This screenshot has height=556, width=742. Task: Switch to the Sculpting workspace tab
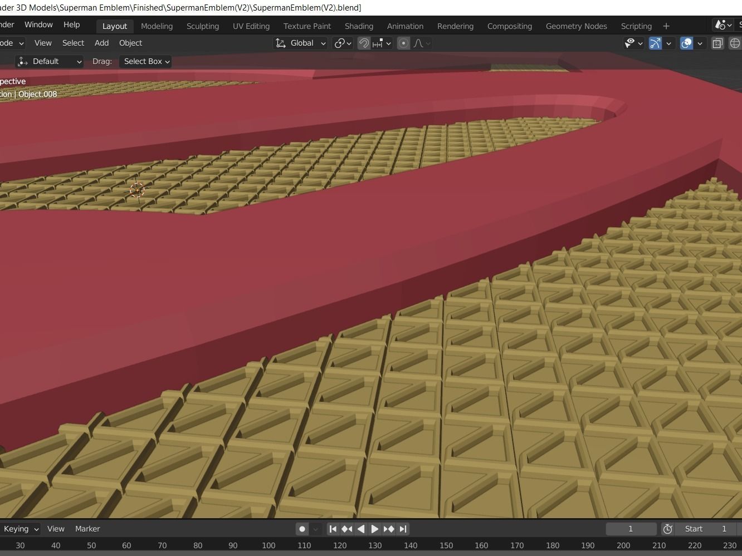click(203, 26)
